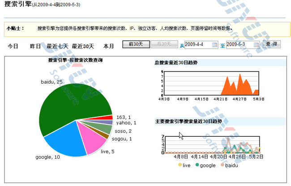The height and width of the screenshot is (186, 291).
Task: Select the 最近30天 time range
Action: click(83, 46)
